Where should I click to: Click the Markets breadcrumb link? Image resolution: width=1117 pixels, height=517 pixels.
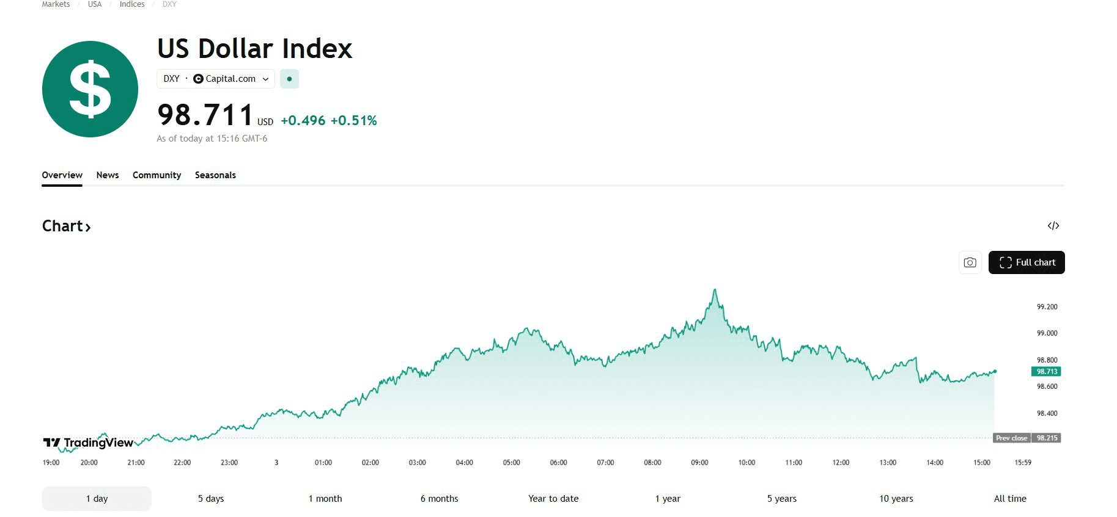[56, 4]
